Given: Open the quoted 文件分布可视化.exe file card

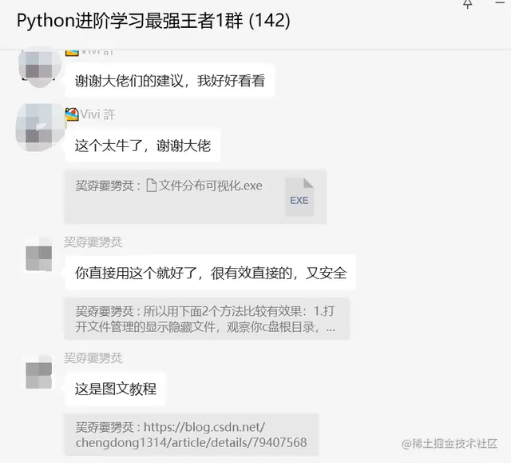Looking at the screenshot, I should (x=195, y=197).
